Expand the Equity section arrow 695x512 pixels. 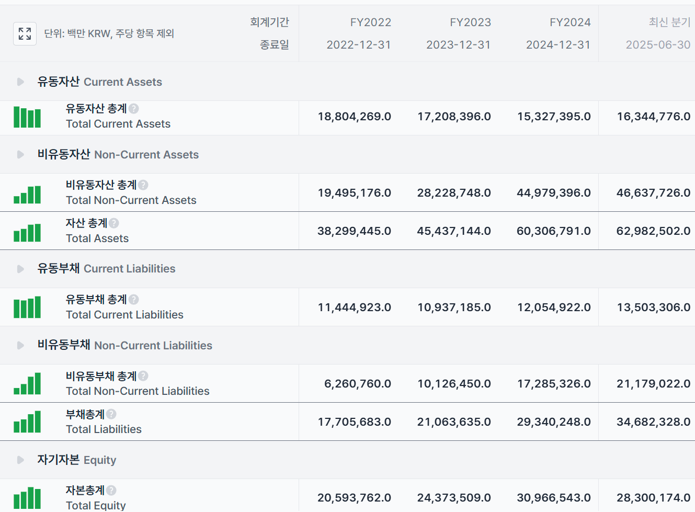coord(20,460)
